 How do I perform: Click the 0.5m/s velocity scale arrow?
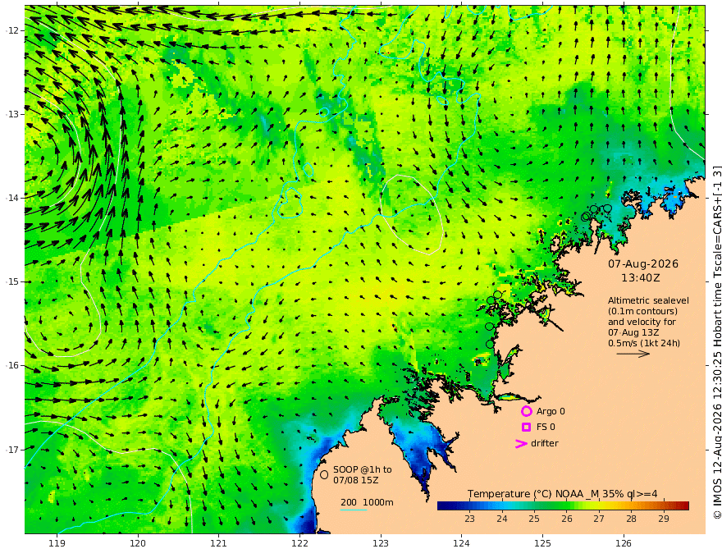[x=633, y=354]
